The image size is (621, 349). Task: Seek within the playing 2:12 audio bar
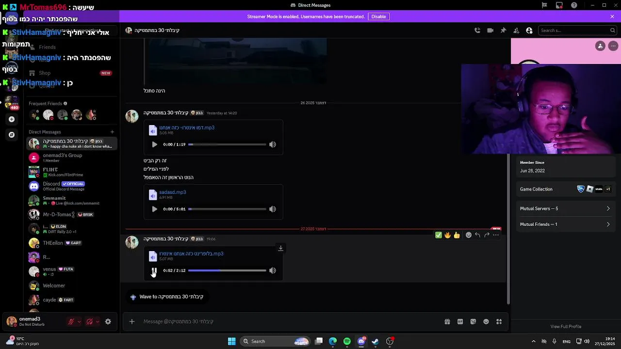pos(227,270)
